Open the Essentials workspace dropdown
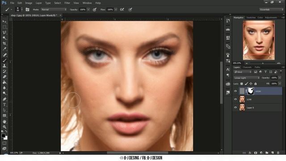 pyautogui.click(x=271, y=9)
